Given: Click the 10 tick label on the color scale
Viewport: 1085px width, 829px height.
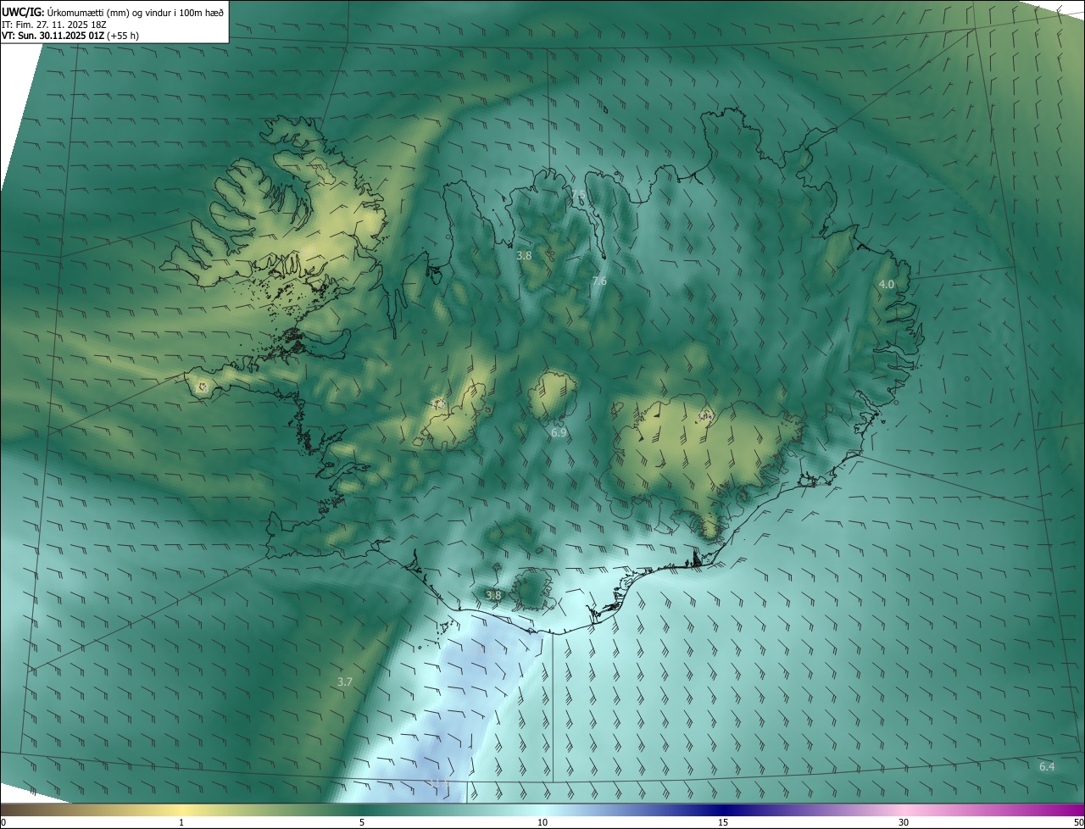Looking at the screenshot, I should [x=542, y=822].
